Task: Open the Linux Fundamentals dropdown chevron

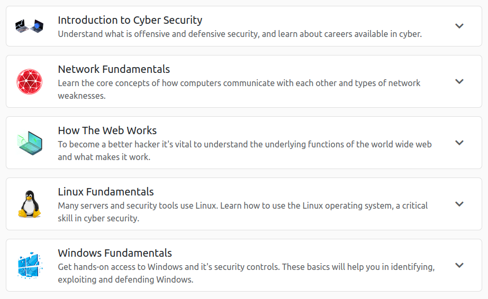Action: (x=459, y=204)
